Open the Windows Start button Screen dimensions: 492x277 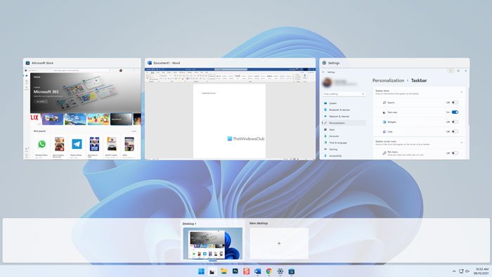201,271
